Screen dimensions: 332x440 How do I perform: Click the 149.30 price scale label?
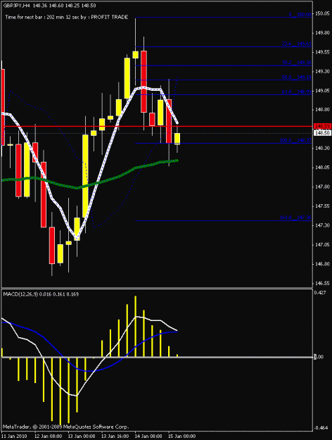(322, 72)
